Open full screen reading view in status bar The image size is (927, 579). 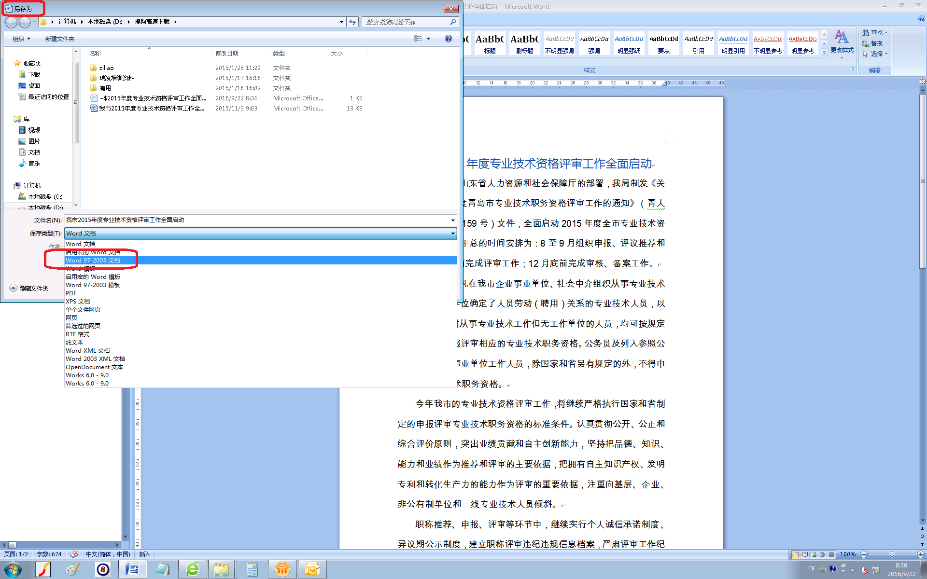pos(805,554)
